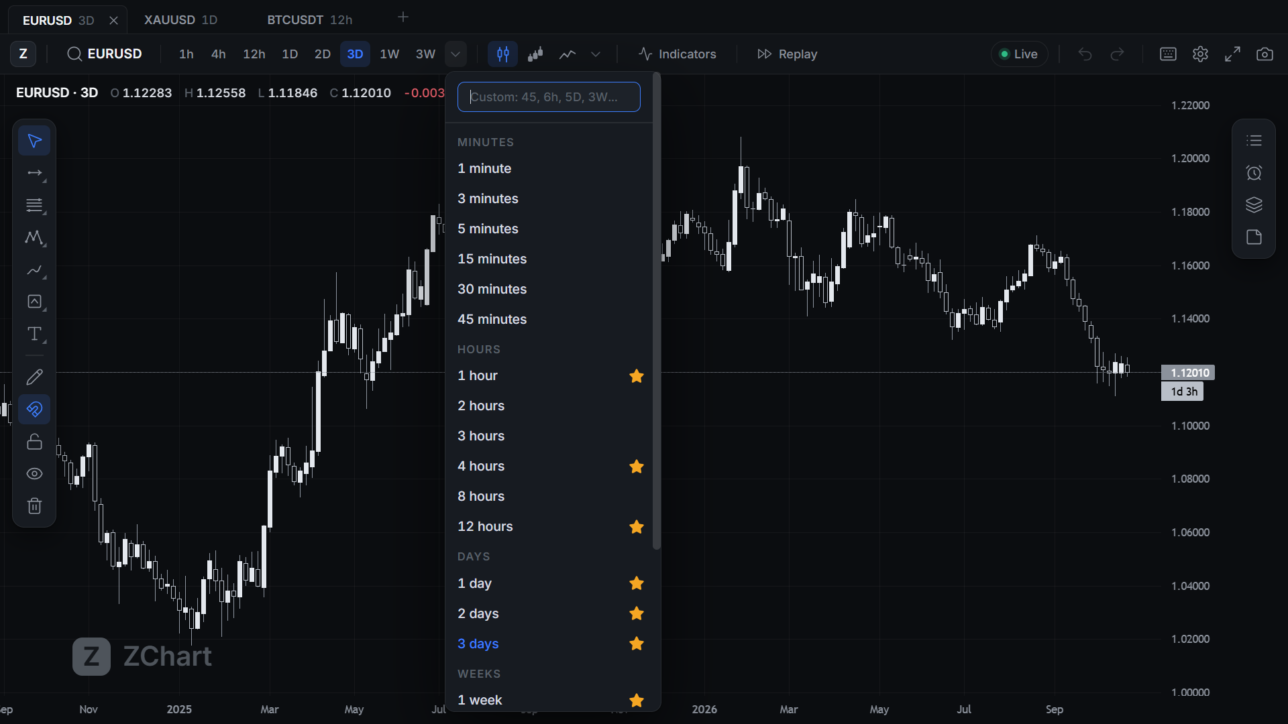Viewport: 1288px width, 724px height.
Task: Set timeframe to 1D in toolbar
Action: pos(290,54)
